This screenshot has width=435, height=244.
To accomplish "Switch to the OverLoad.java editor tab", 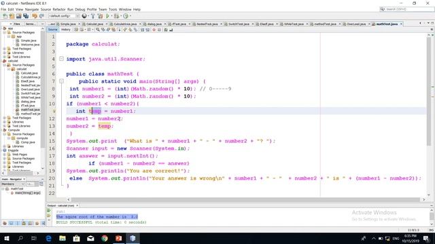I will point(356,24).
